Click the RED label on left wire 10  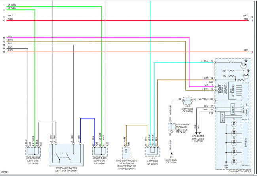[10, 19]
